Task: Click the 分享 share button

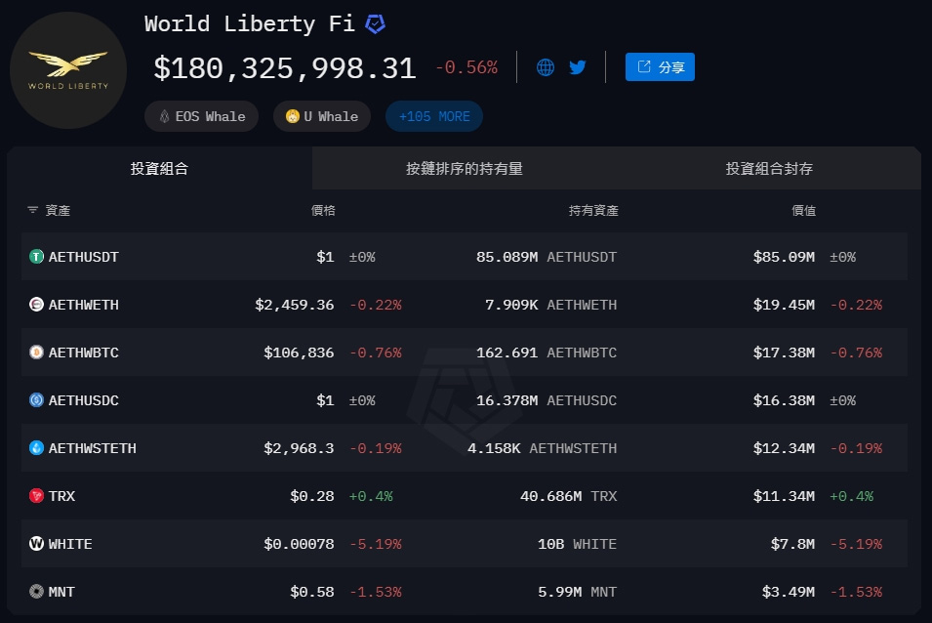Action: pos(660,67)
